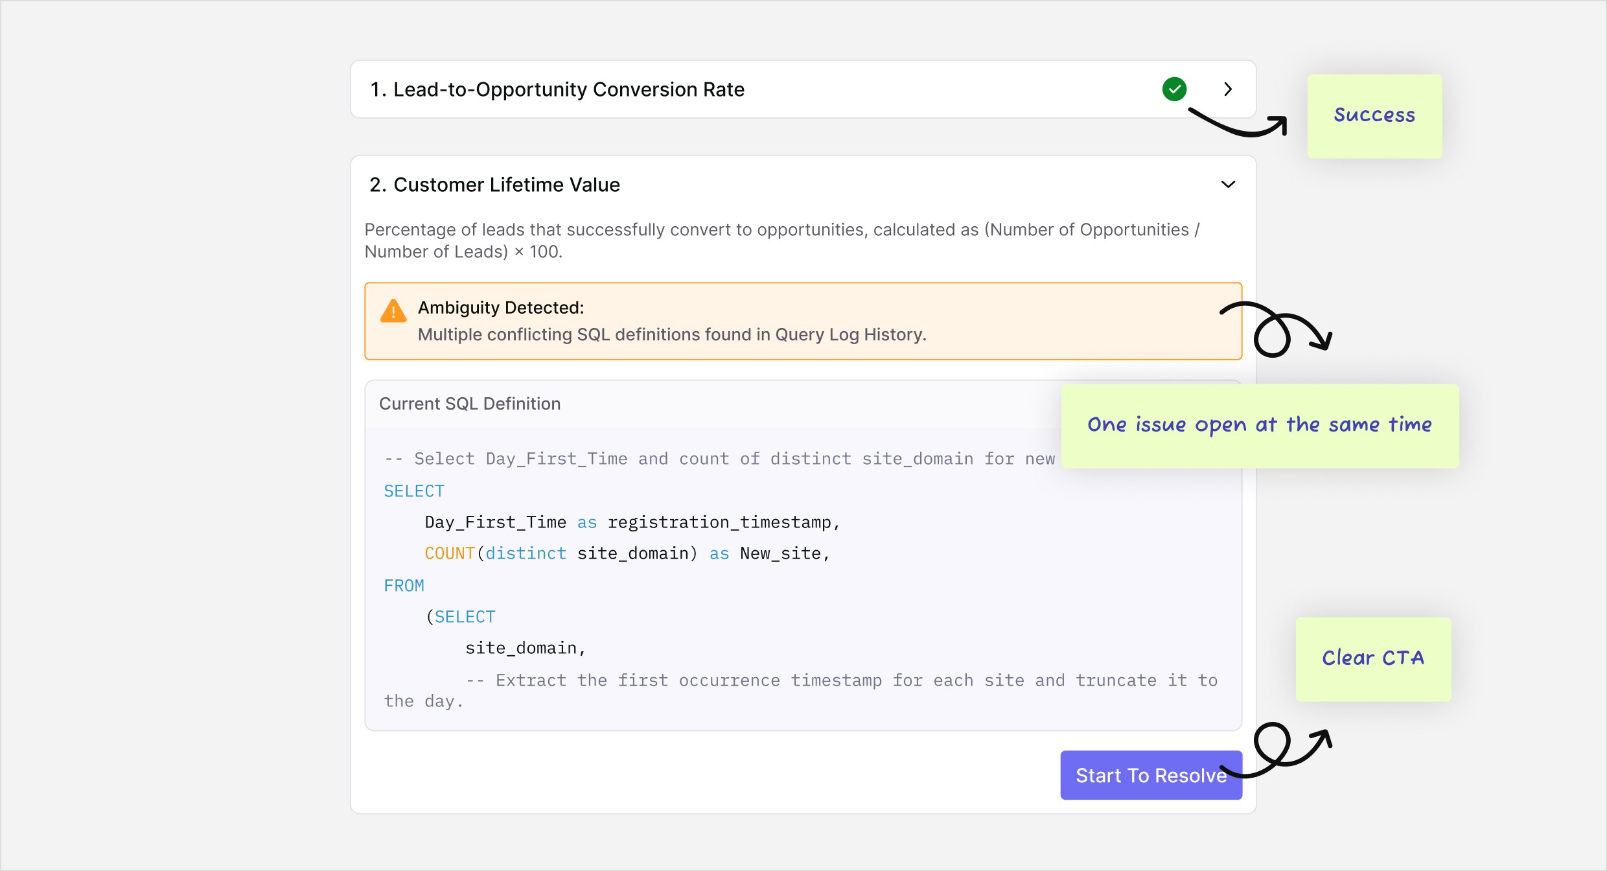Click the first SELECT keyword in SQL
The height and width of the screenshot is (871, 1607).
pyautogui.click(x=414, y=491)
